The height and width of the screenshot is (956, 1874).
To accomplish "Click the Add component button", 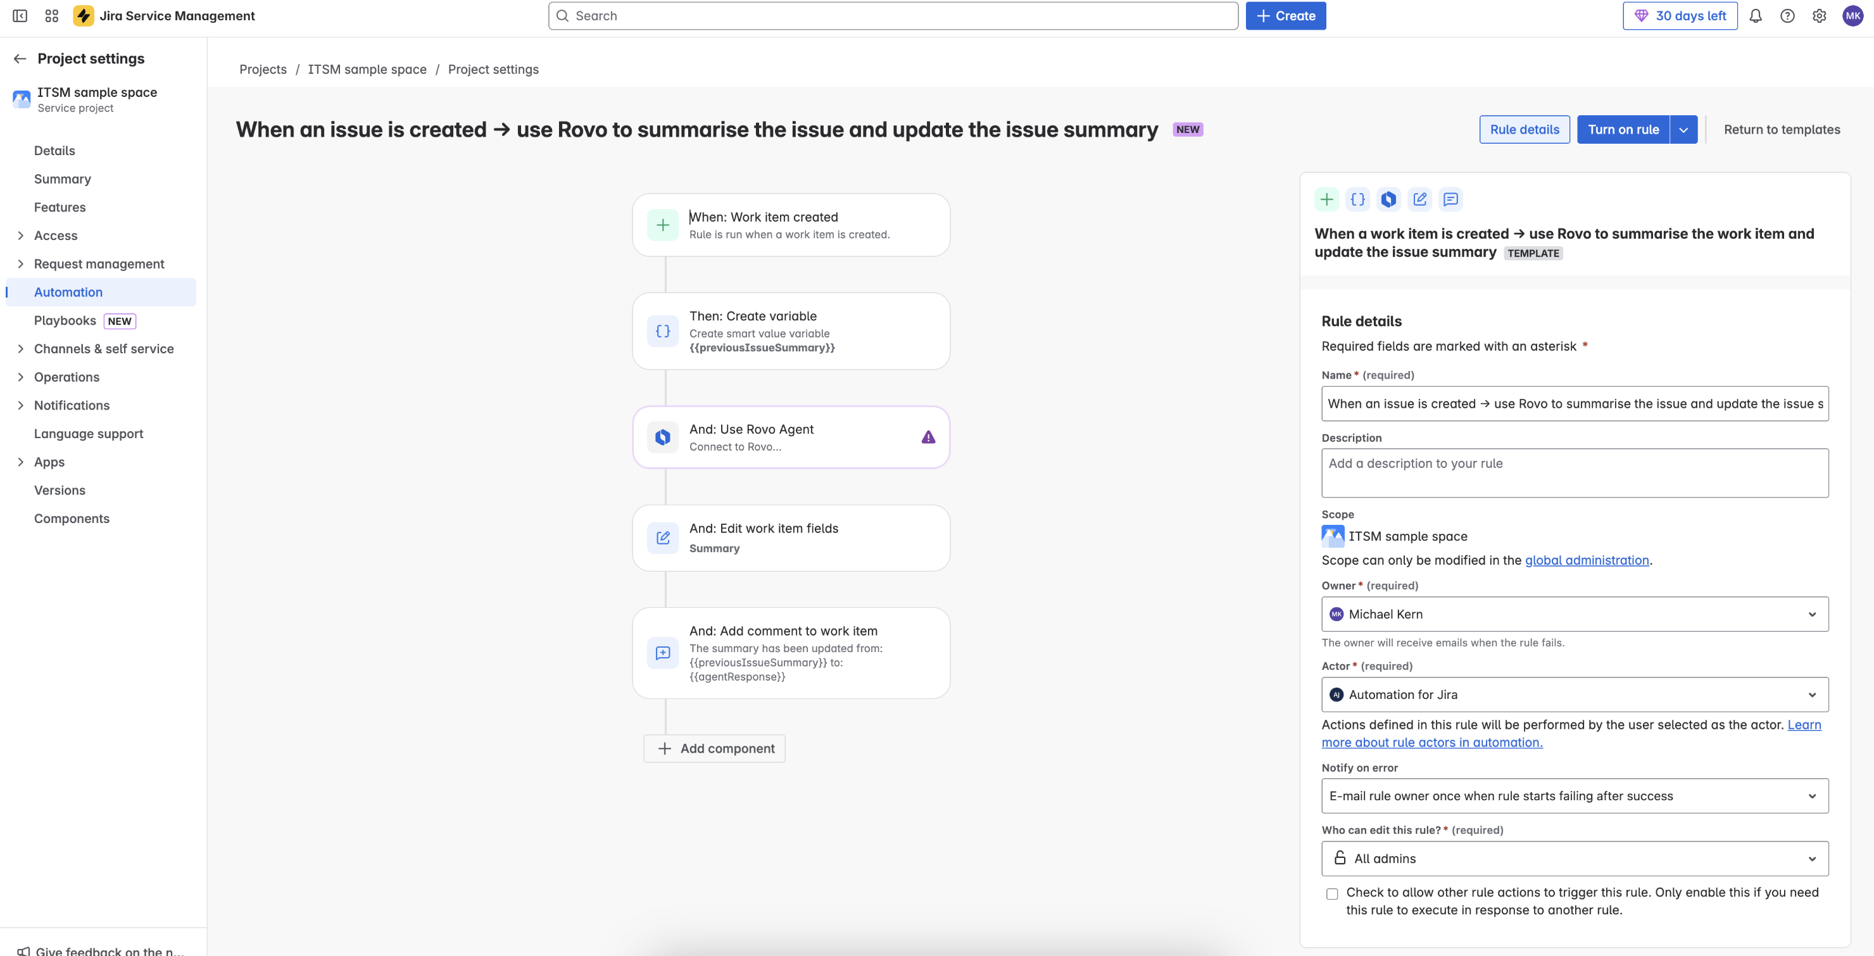I will click(714, 748).
